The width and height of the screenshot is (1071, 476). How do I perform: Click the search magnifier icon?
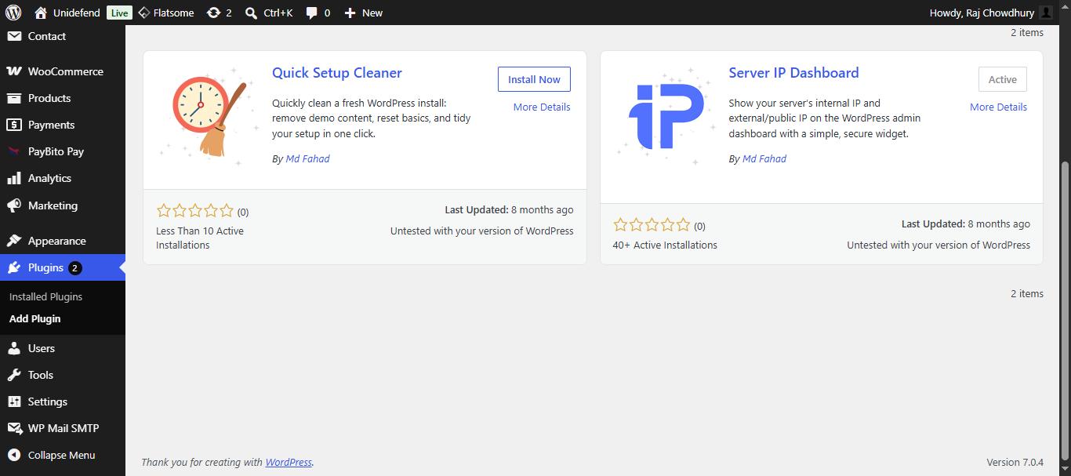tap(251, 13)
